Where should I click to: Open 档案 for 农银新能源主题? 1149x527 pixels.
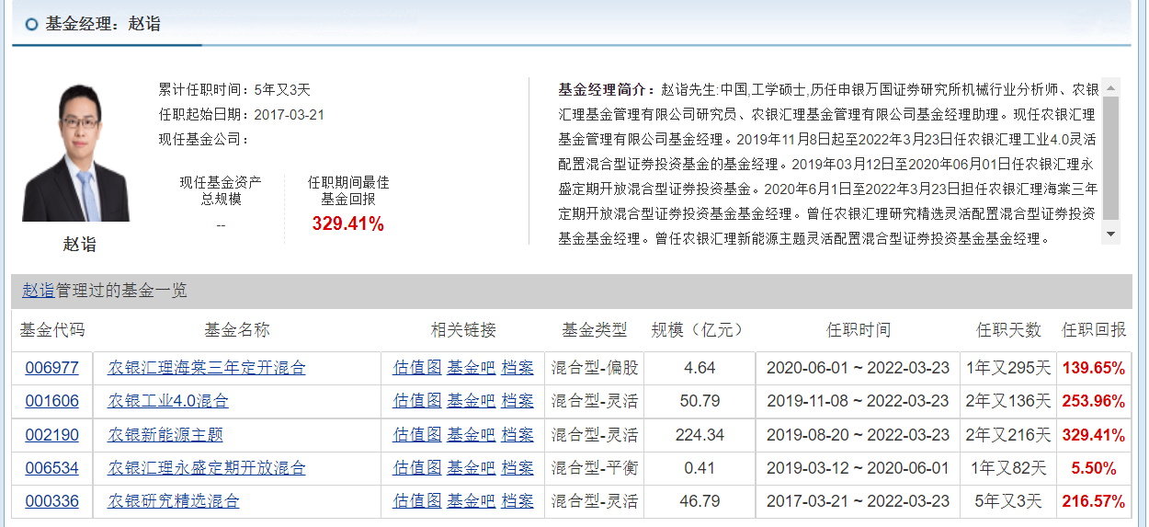click(x=518, y=435)
